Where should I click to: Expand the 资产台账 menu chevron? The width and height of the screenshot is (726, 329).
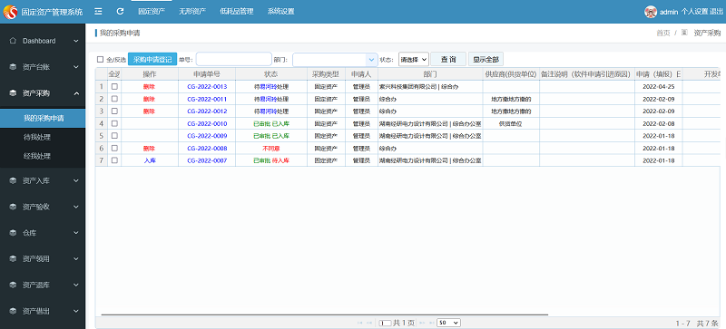76,67
